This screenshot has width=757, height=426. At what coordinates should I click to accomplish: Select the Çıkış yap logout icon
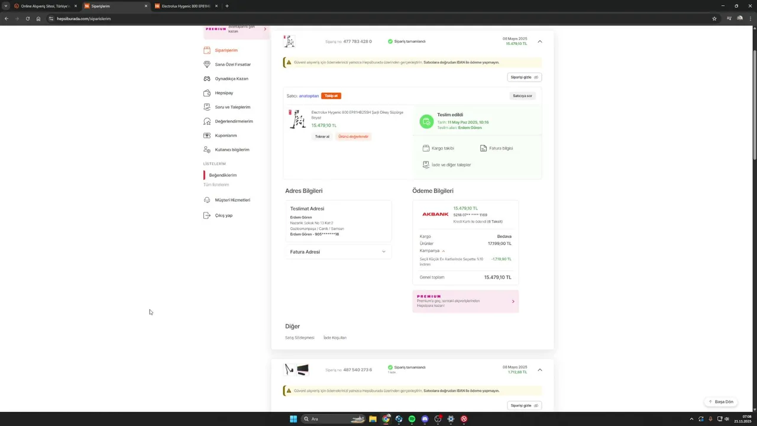pos(207,215)
